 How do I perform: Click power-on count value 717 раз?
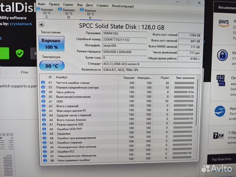(x=189, y=53)
